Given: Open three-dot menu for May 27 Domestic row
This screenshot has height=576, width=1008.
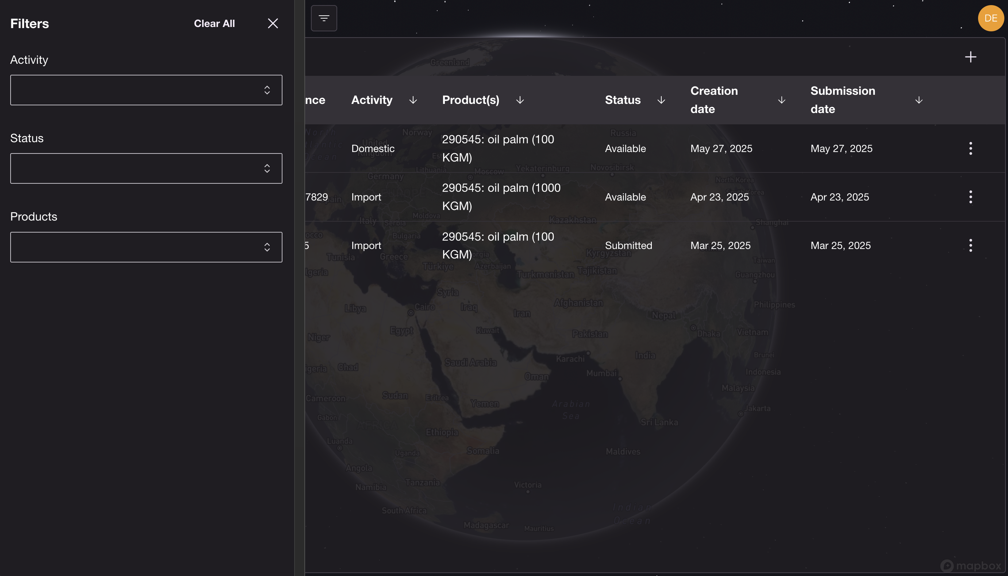Looking at the screenshot, I should [970, 148].
